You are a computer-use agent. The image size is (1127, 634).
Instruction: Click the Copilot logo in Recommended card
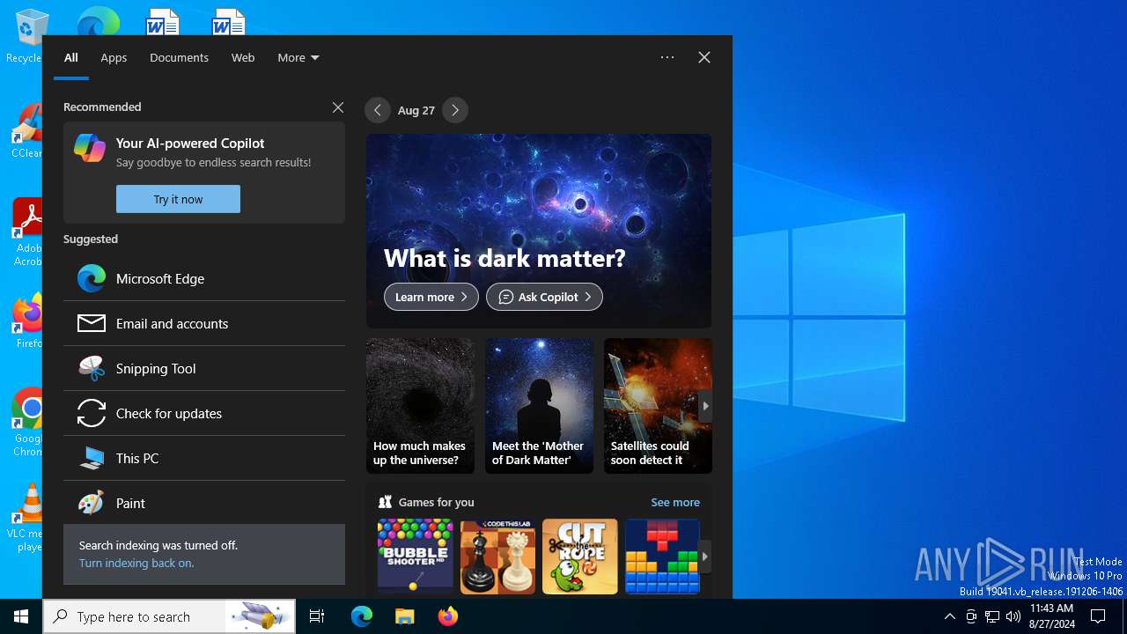(x=90, y=148)
